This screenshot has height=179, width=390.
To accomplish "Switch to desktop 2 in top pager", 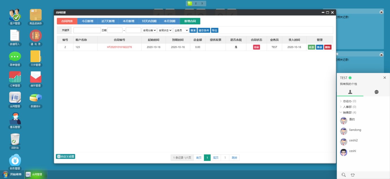I will [196, 3].
